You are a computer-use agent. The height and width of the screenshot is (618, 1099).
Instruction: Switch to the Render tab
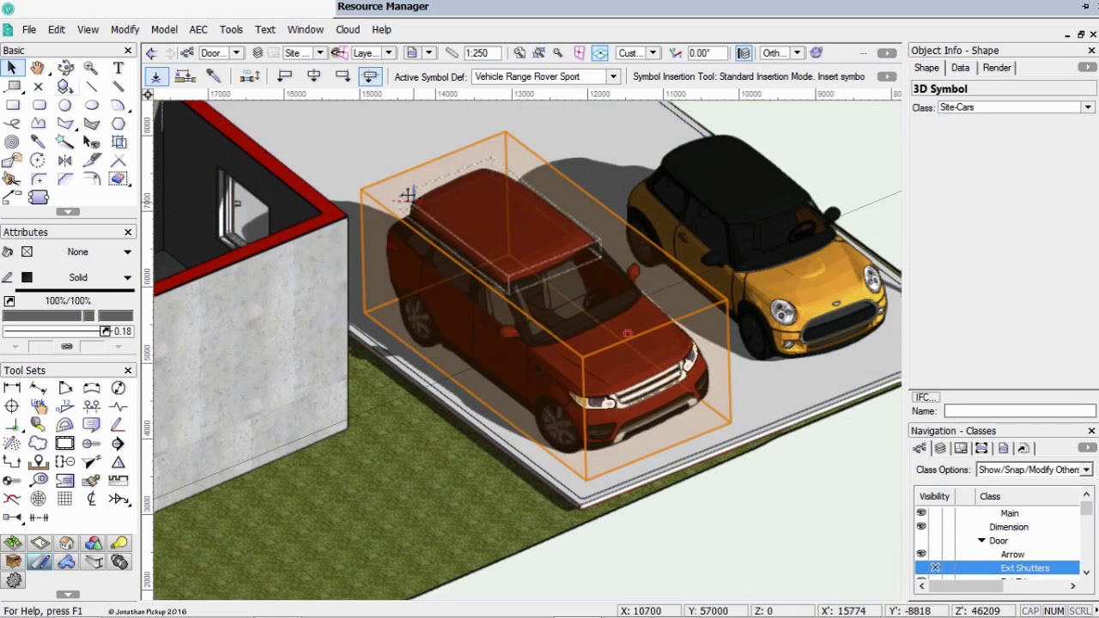997,68
